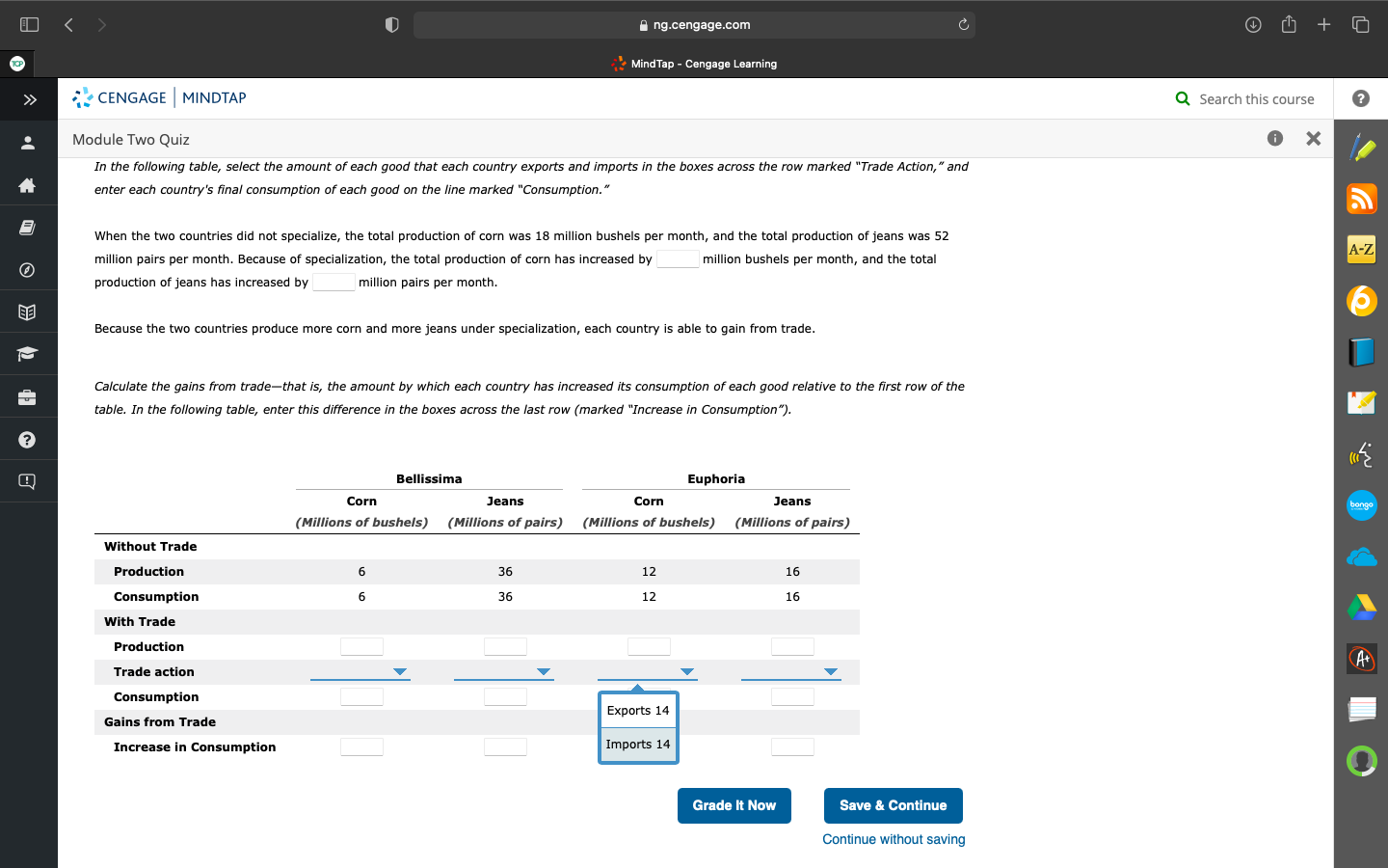Open the green circle profile app
This screenshot has height=868, width=1388.
coord(1362,761)
